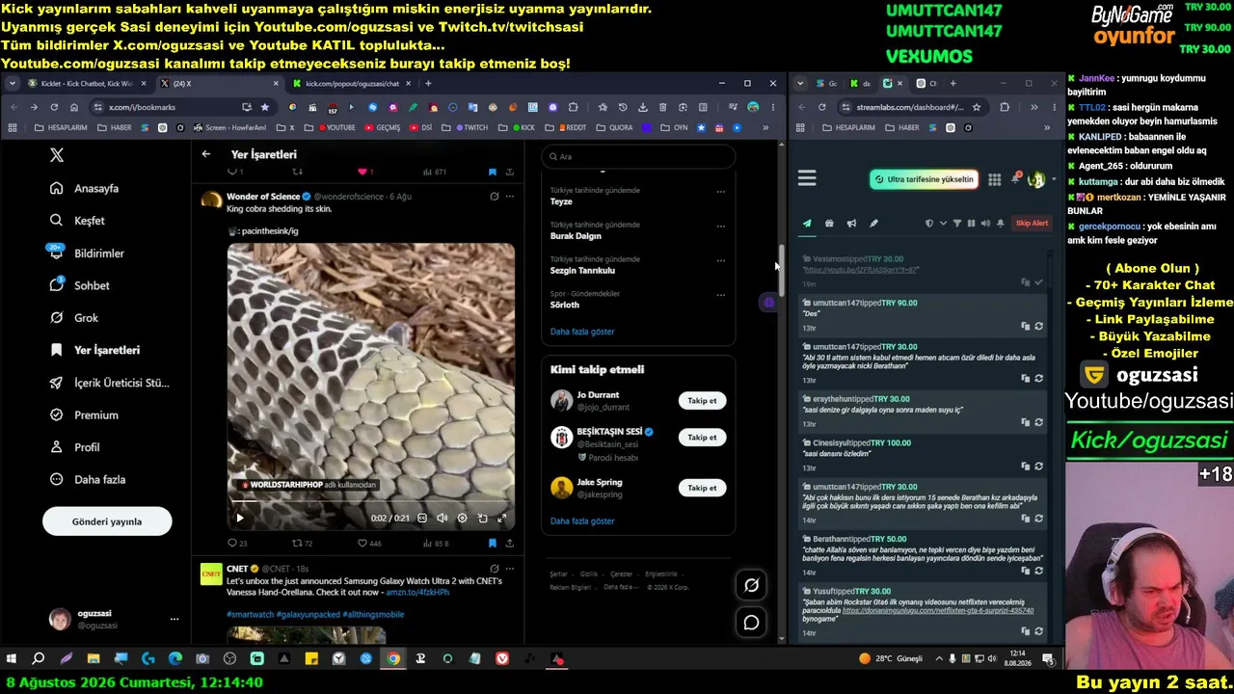Replay the umuttcan147 TRY 90.00 tip alert

coord(1038,327)
